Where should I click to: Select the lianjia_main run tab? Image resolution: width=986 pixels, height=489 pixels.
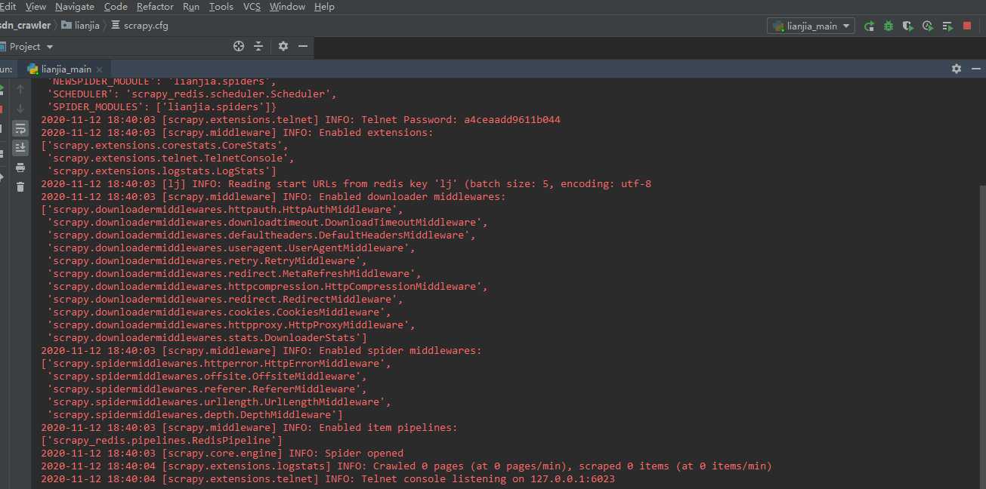(65, 69)
